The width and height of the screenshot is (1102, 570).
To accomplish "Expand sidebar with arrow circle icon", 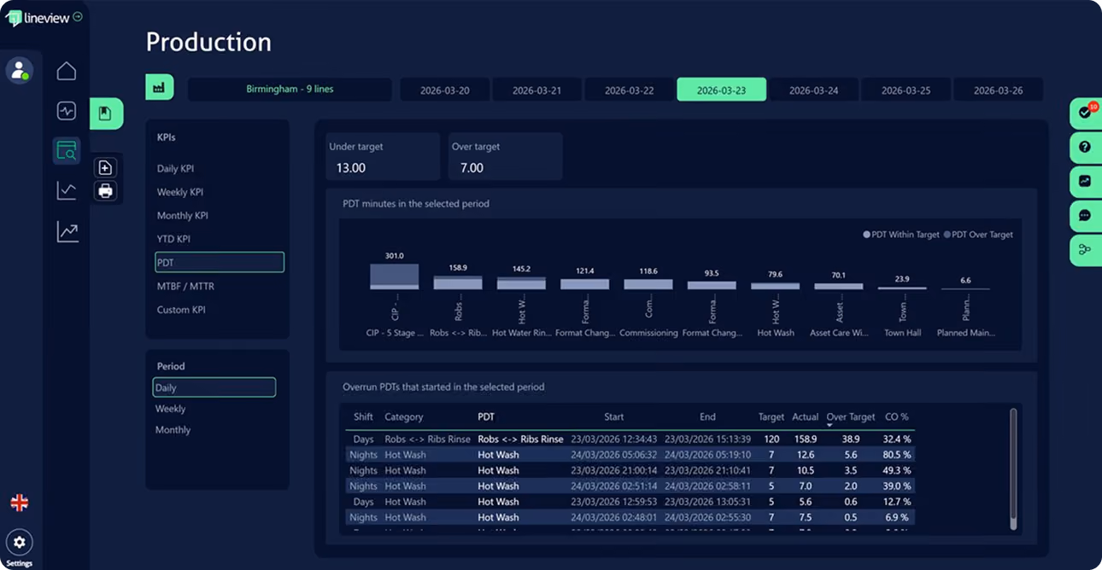I will tap(78, 16).
